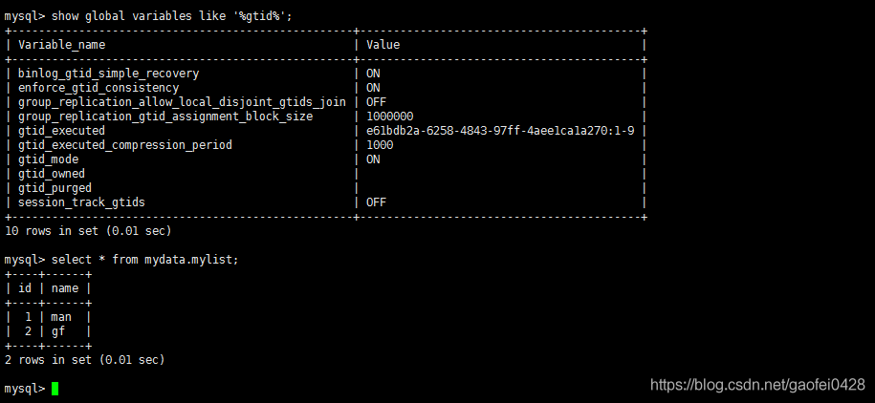Viewport: 875px width, 403px height.
Task: Click the gtid_mode ON value
Action: pyautogui.click(x=373, y=159)
